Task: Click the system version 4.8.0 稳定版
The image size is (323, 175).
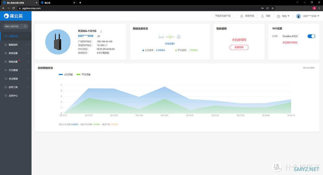Action: tap(103, 53)
